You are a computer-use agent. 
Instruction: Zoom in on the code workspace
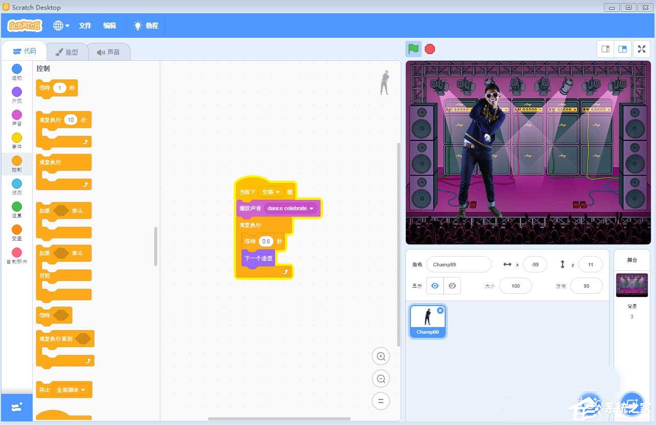coord(381,356)
